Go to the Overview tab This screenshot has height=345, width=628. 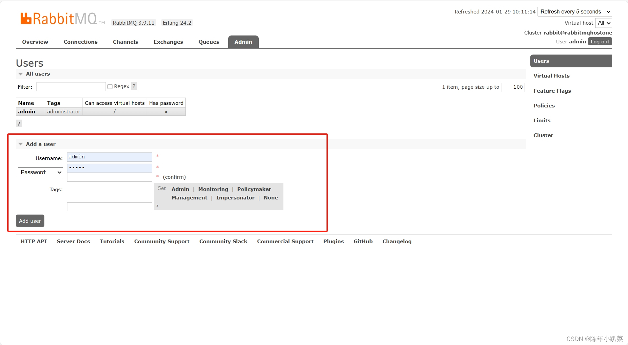(x=35, y=42)
